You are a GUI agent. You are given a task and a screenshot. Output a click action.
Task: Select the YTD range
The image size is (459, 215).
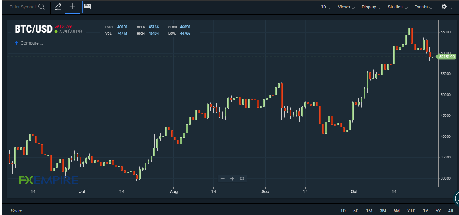pos(411,211)
